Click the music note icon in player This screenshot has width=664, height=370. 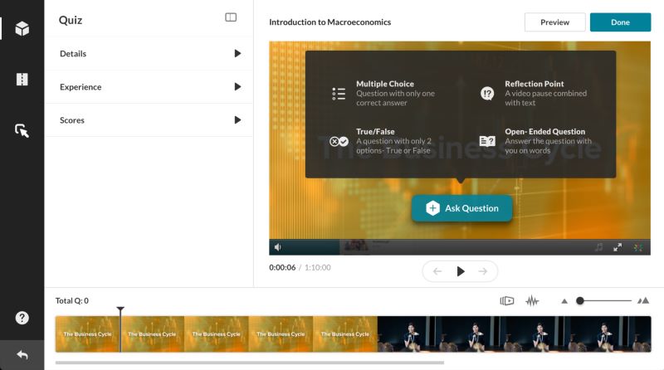(x=598, y=247)
